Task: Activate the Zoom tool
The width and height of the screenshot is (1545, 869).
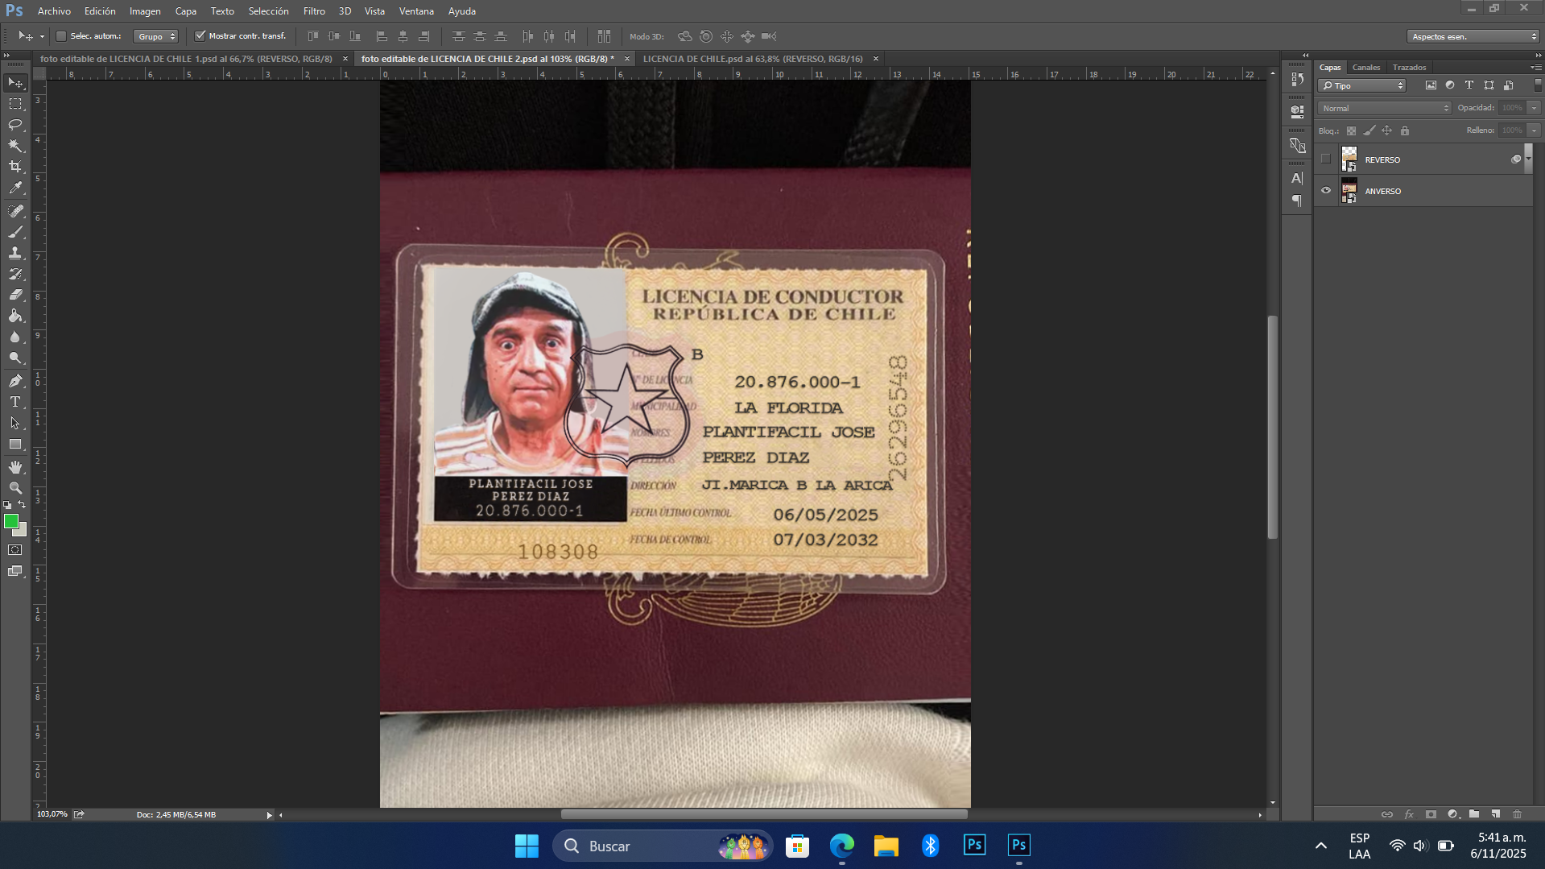Action: coord(14,487)
